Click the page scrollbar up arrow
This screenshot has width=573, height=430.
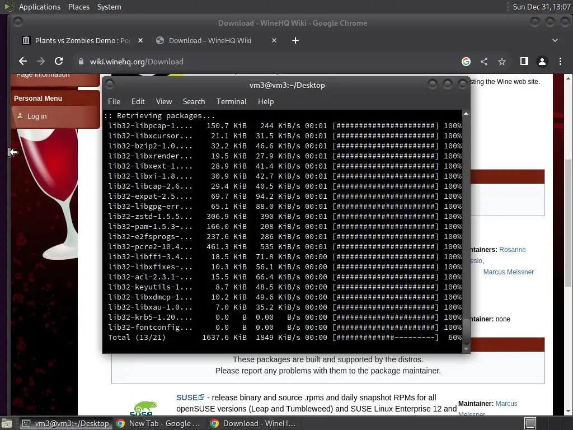click(568, 78)
